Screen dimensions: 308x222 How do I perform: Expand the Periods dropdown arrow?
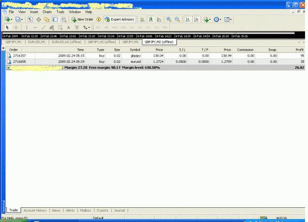click(x=220, y=20)
